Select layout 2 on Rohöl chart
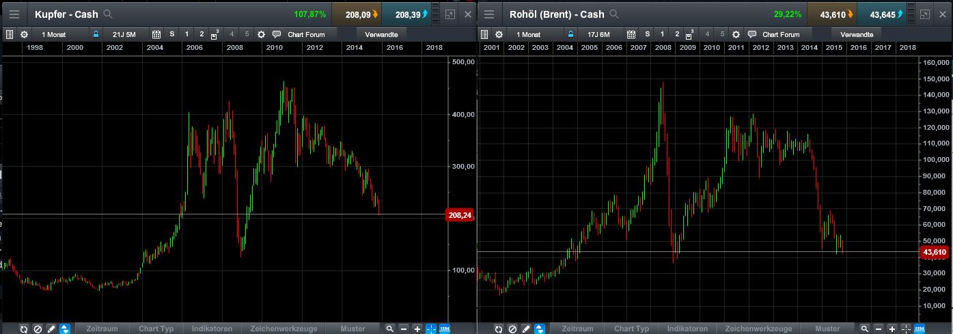This screenshot has height=334, width=953. (x=677, y=34)
